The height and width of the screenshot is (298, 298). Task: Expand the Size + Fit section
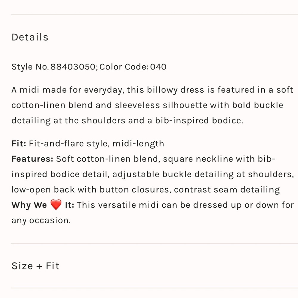(35, 266)
